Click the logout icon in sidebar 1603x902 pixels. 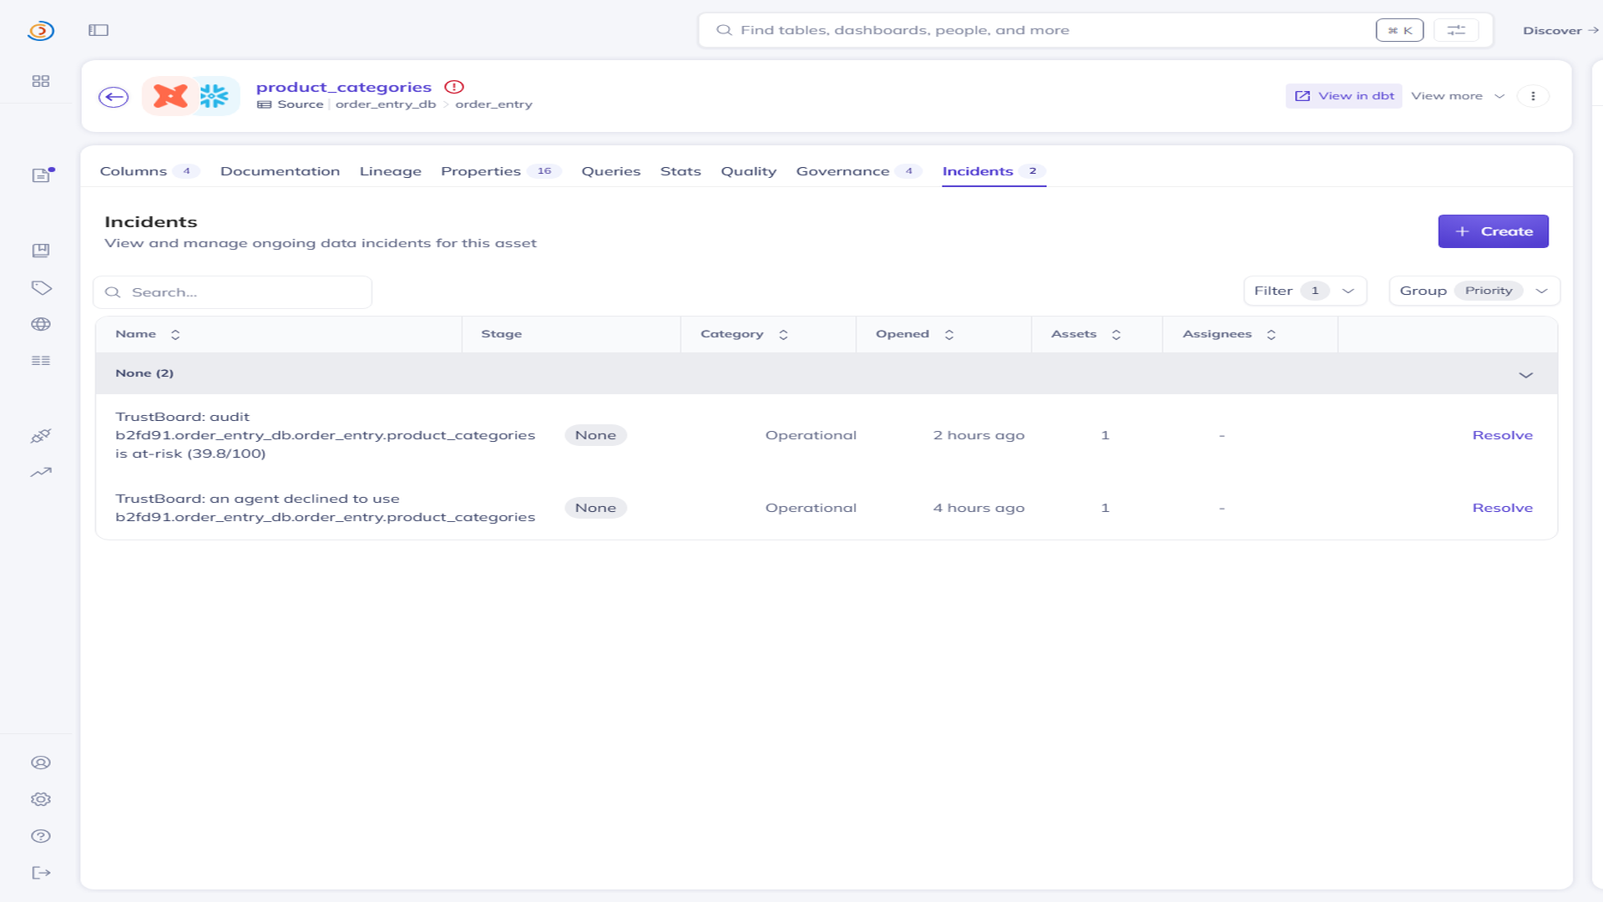coord(41,873)
